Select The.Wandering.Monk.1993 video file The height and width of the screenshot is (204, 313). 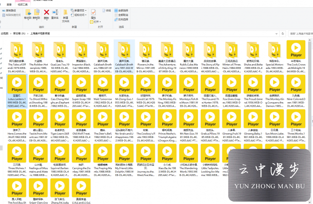point(189,161)
